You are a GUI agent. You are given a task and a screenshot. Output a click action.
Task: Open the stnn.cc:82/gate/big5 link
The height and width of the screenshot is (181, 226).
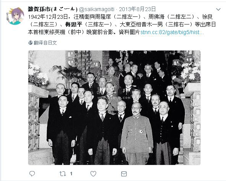tap(172, 32)
